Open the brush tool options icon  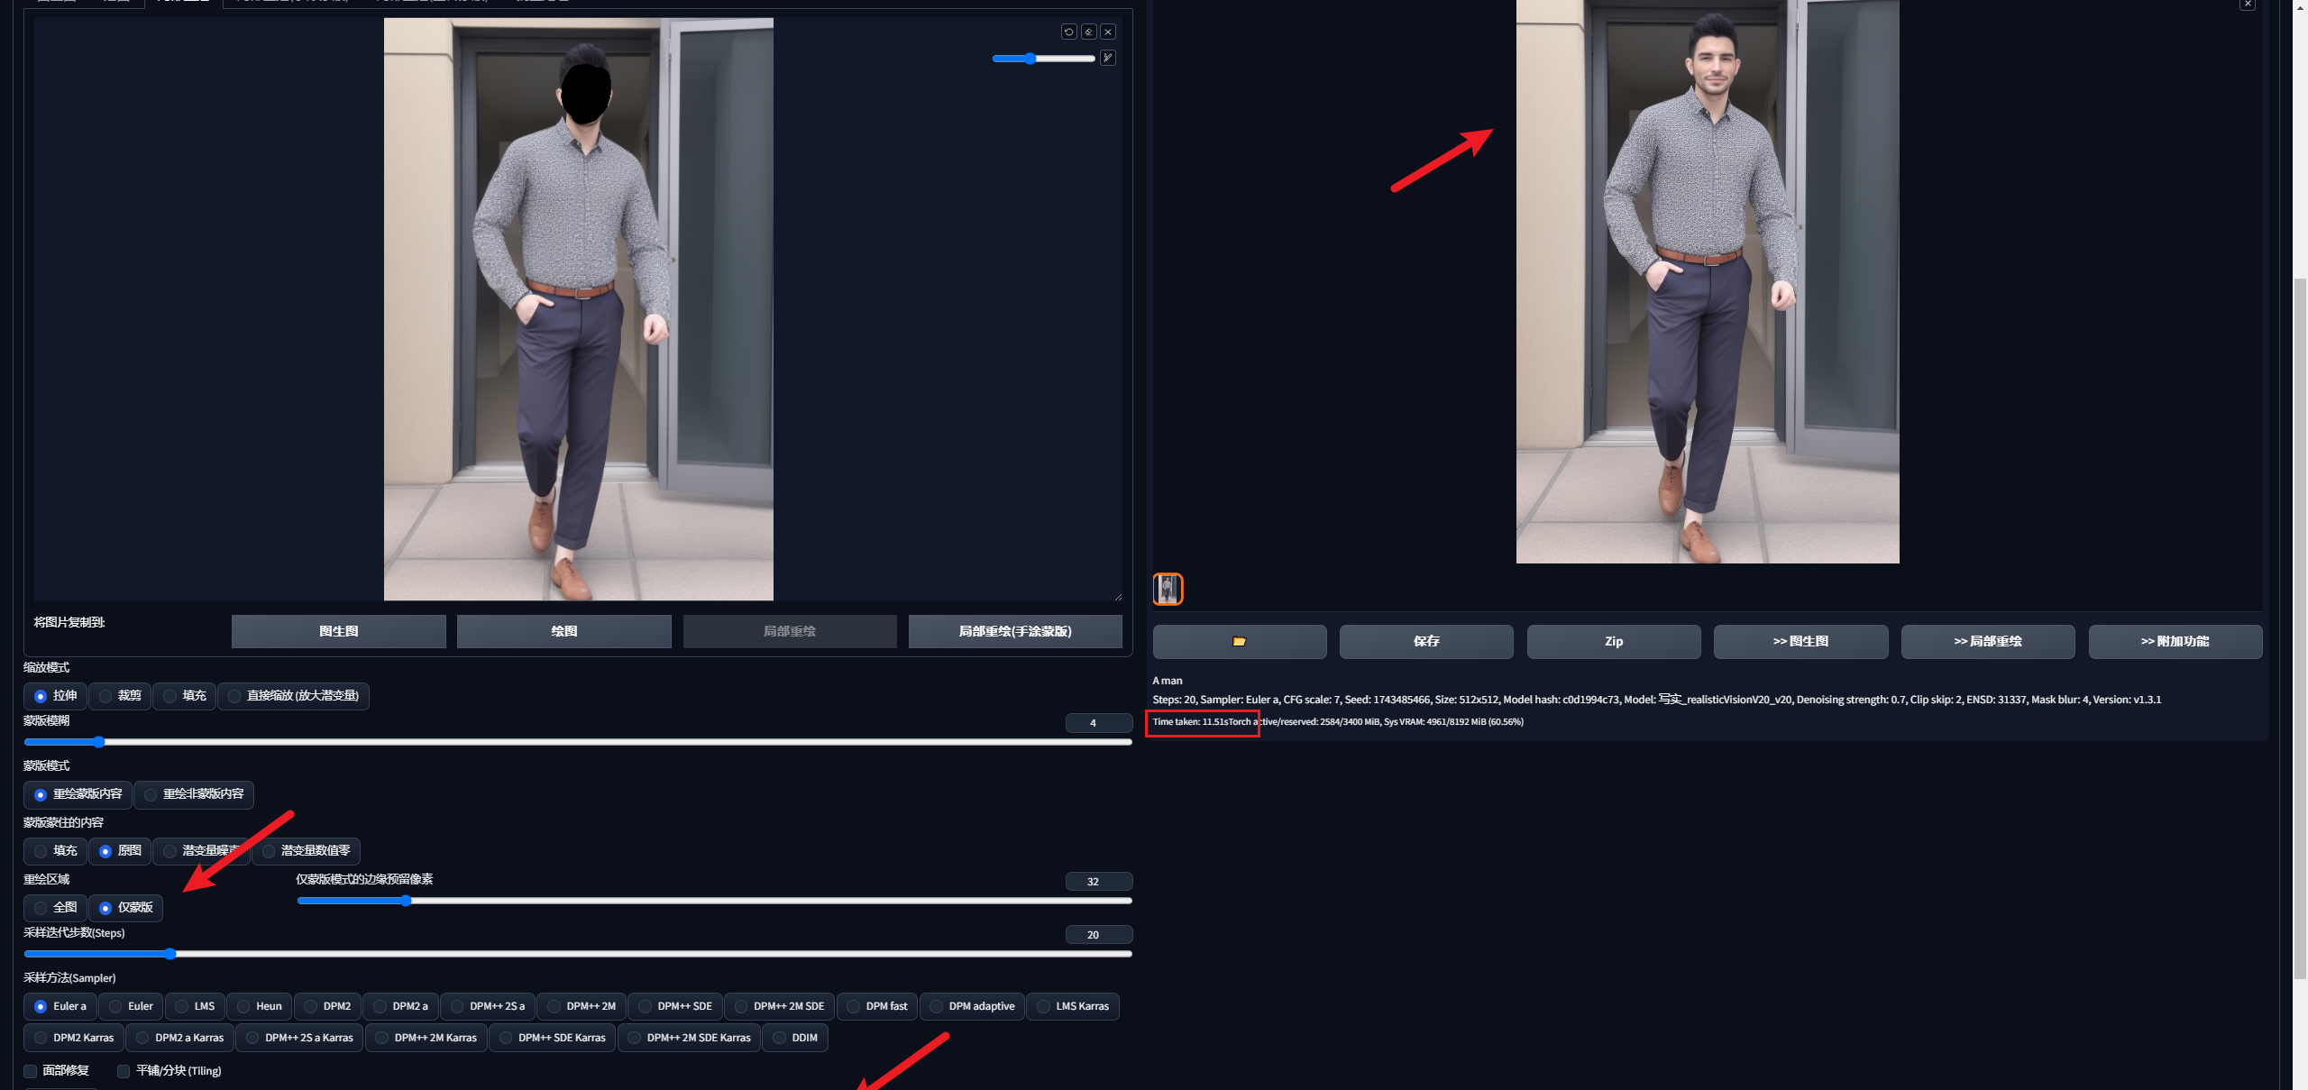point(1108,58)
